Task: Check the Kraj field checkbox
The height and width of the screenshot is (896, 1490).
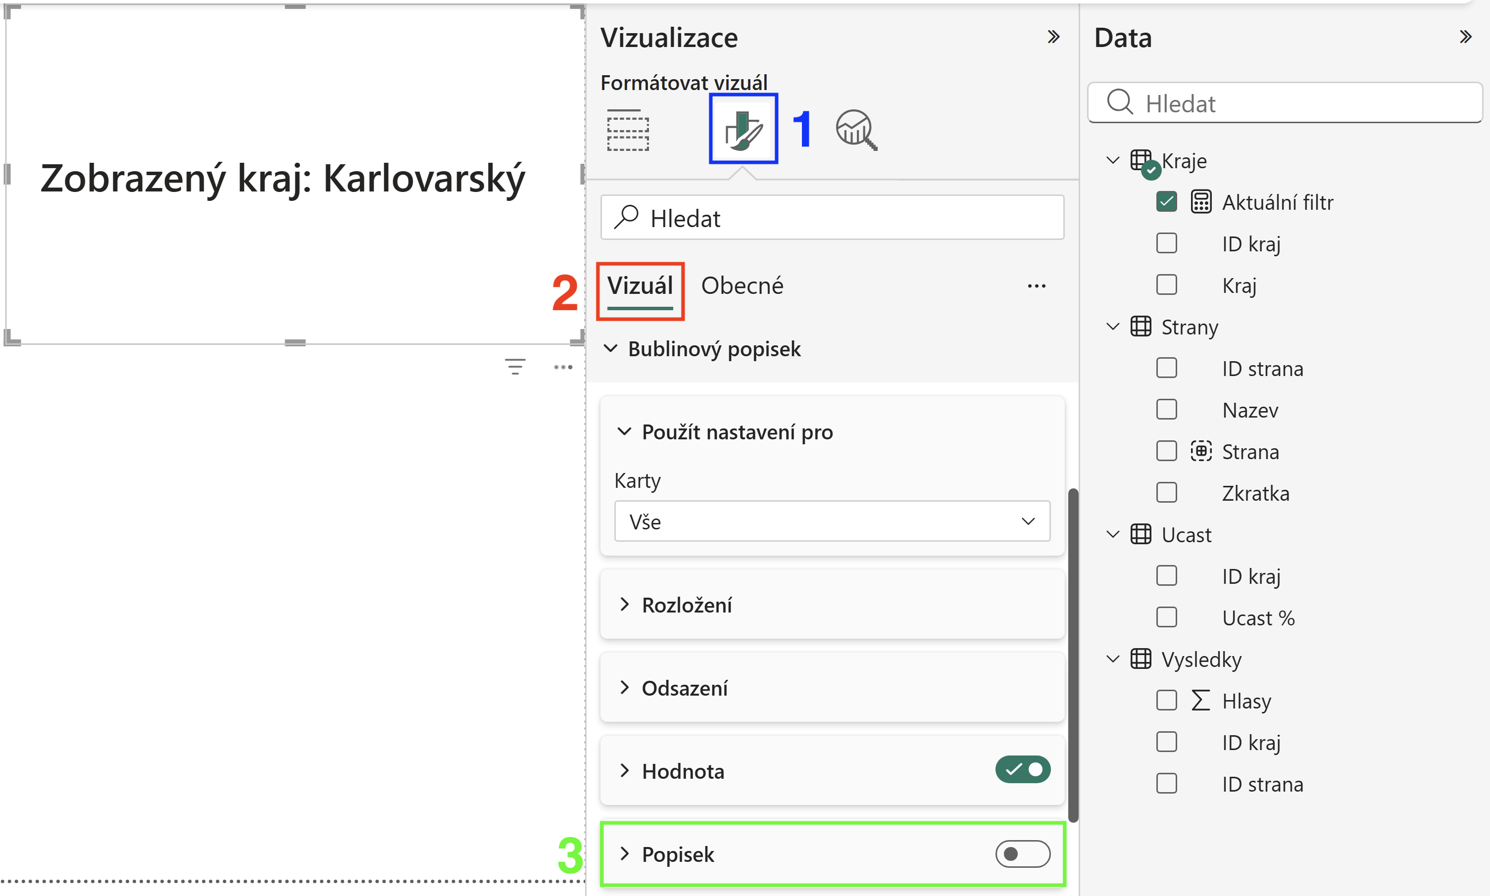Action: 1166,284
